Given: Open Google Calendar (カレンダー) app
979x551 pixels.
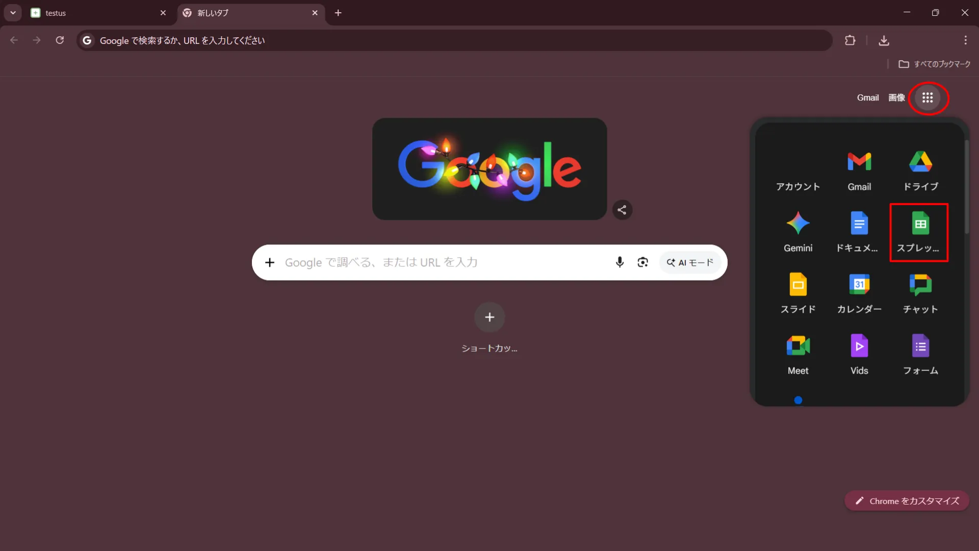Looking at the screenshot, I should (x=859, y=294).
